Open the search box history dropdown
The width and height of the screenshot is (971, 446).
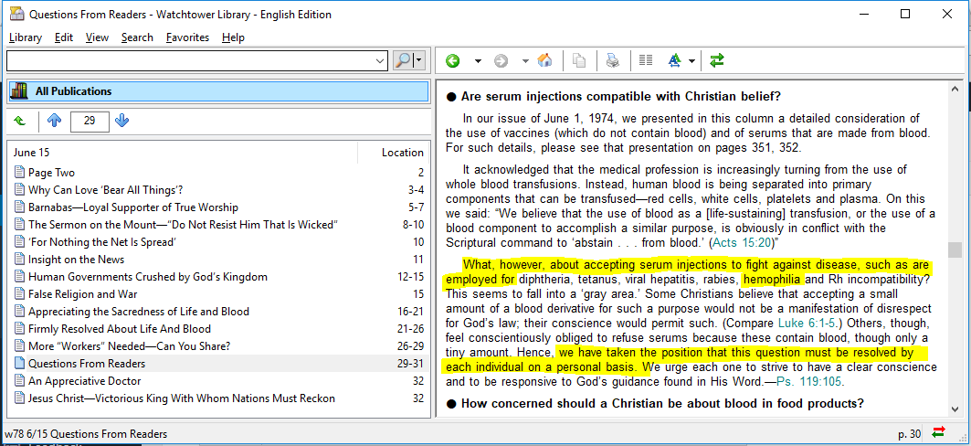coord(381,61)
